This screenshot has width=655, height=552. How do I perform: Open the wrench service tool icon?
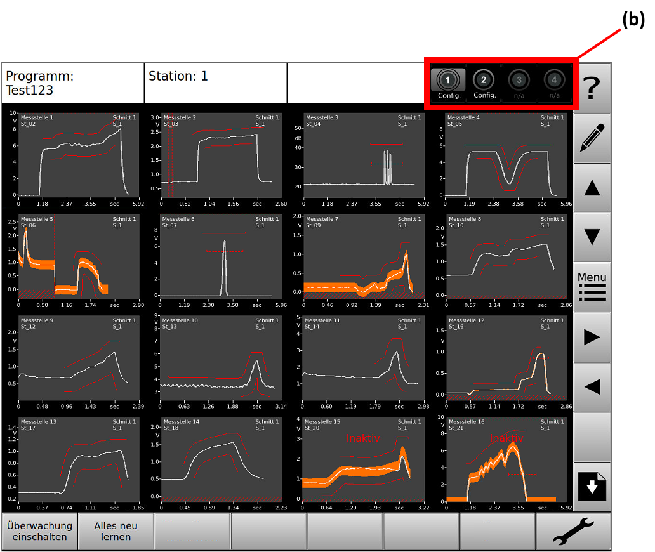[573, 532]
